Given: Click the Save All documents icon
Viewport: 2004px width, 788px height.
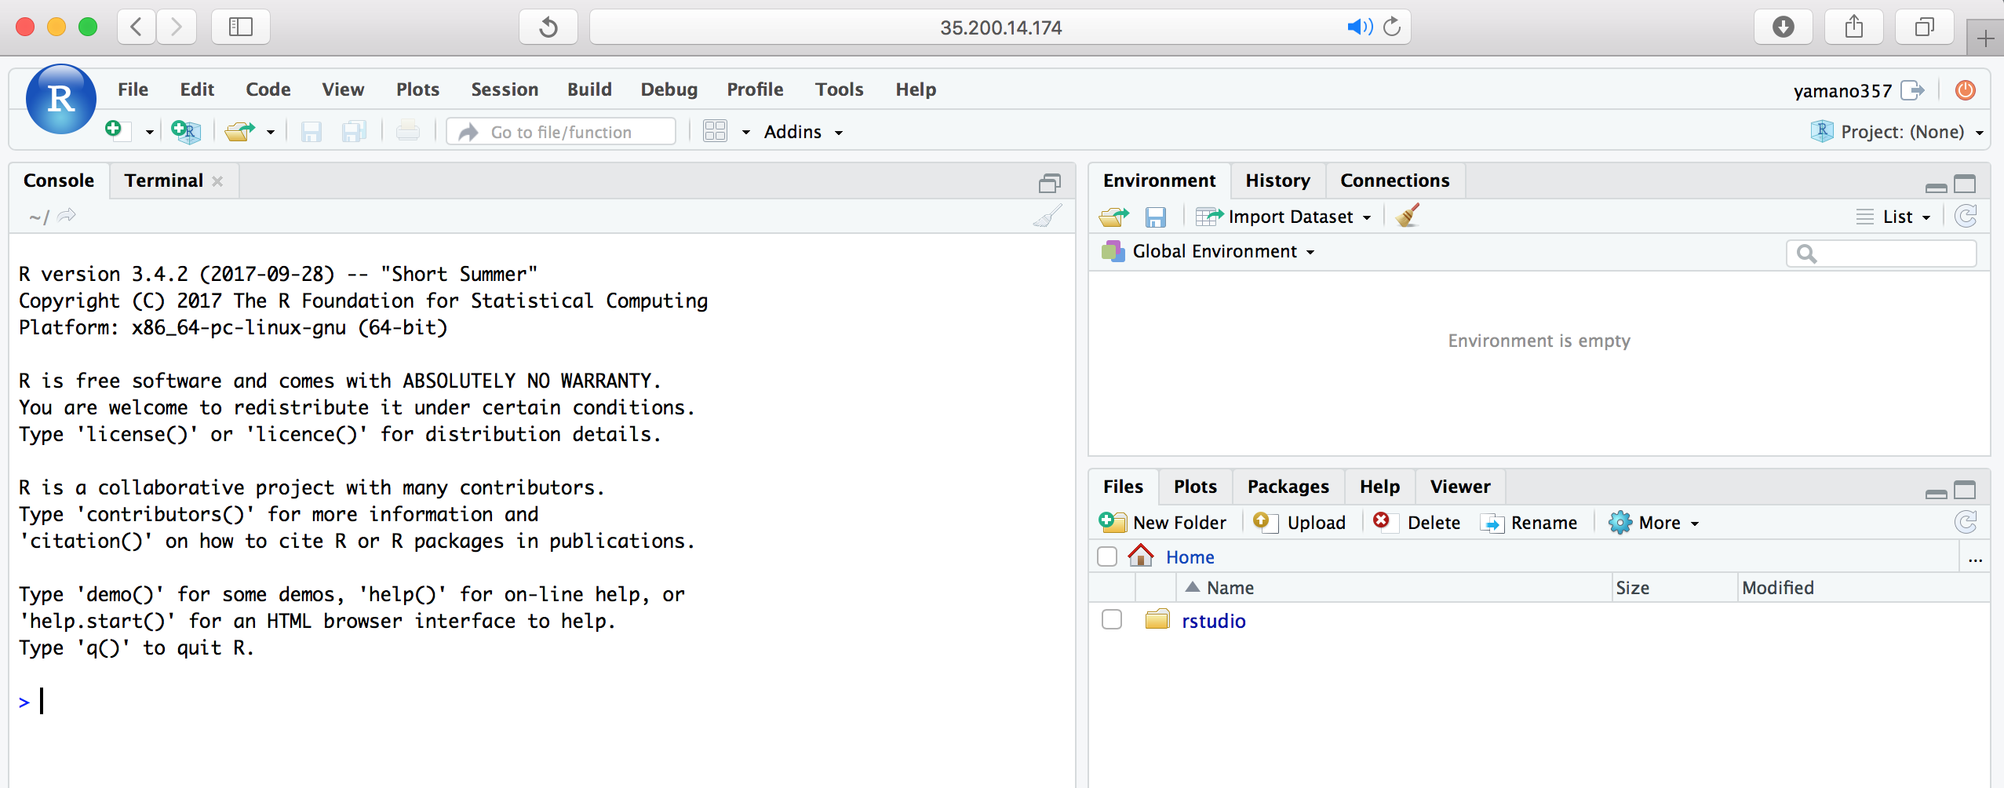Looking at the screenshot, I should pos(355,131).
